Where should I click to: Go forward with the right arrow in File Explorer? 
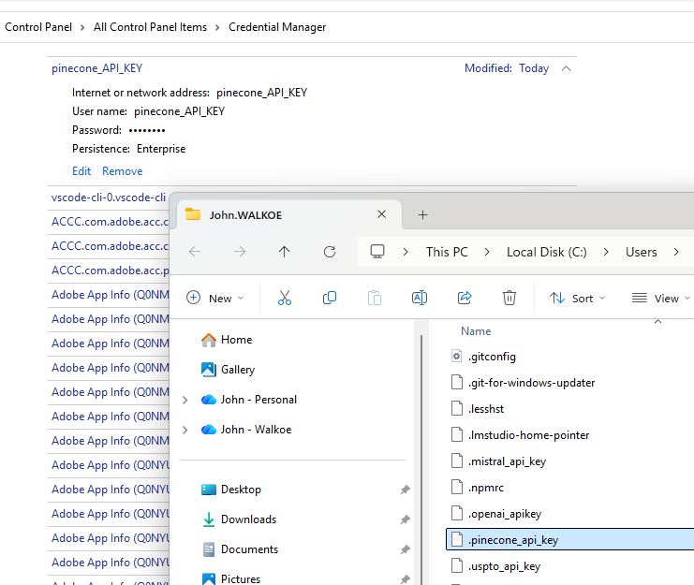point(240,252)
